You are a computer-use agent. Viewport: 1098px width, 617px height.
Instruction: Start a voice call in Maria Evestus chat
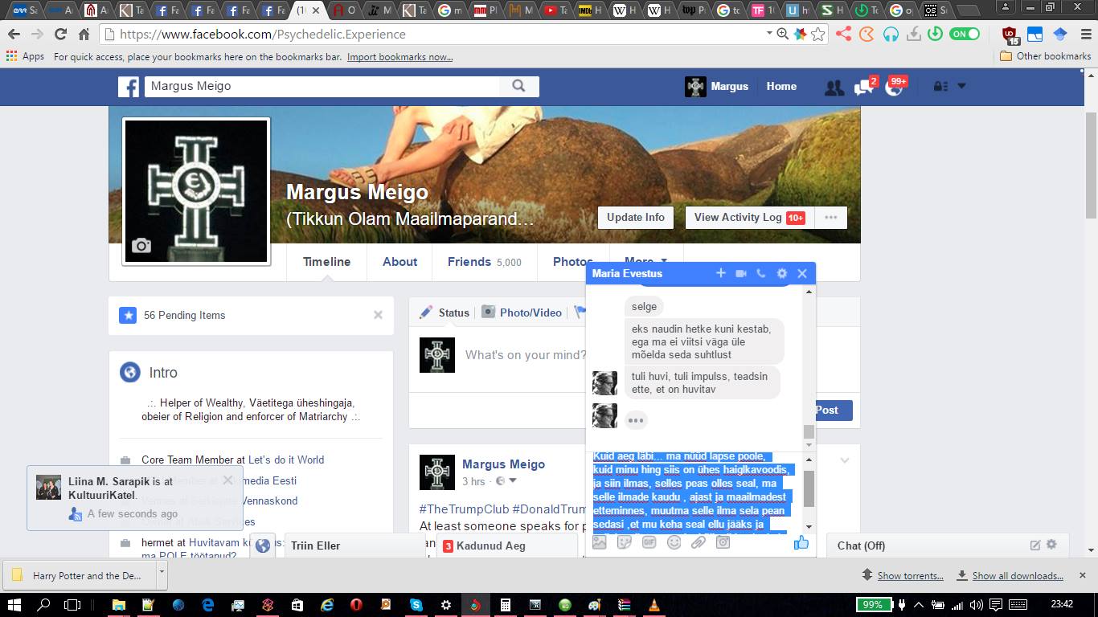click(x=761, y=273)
